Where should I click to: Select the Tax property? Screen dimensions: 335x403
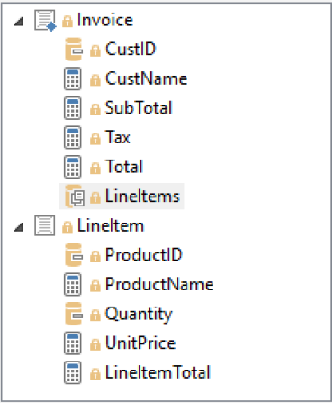118,137
